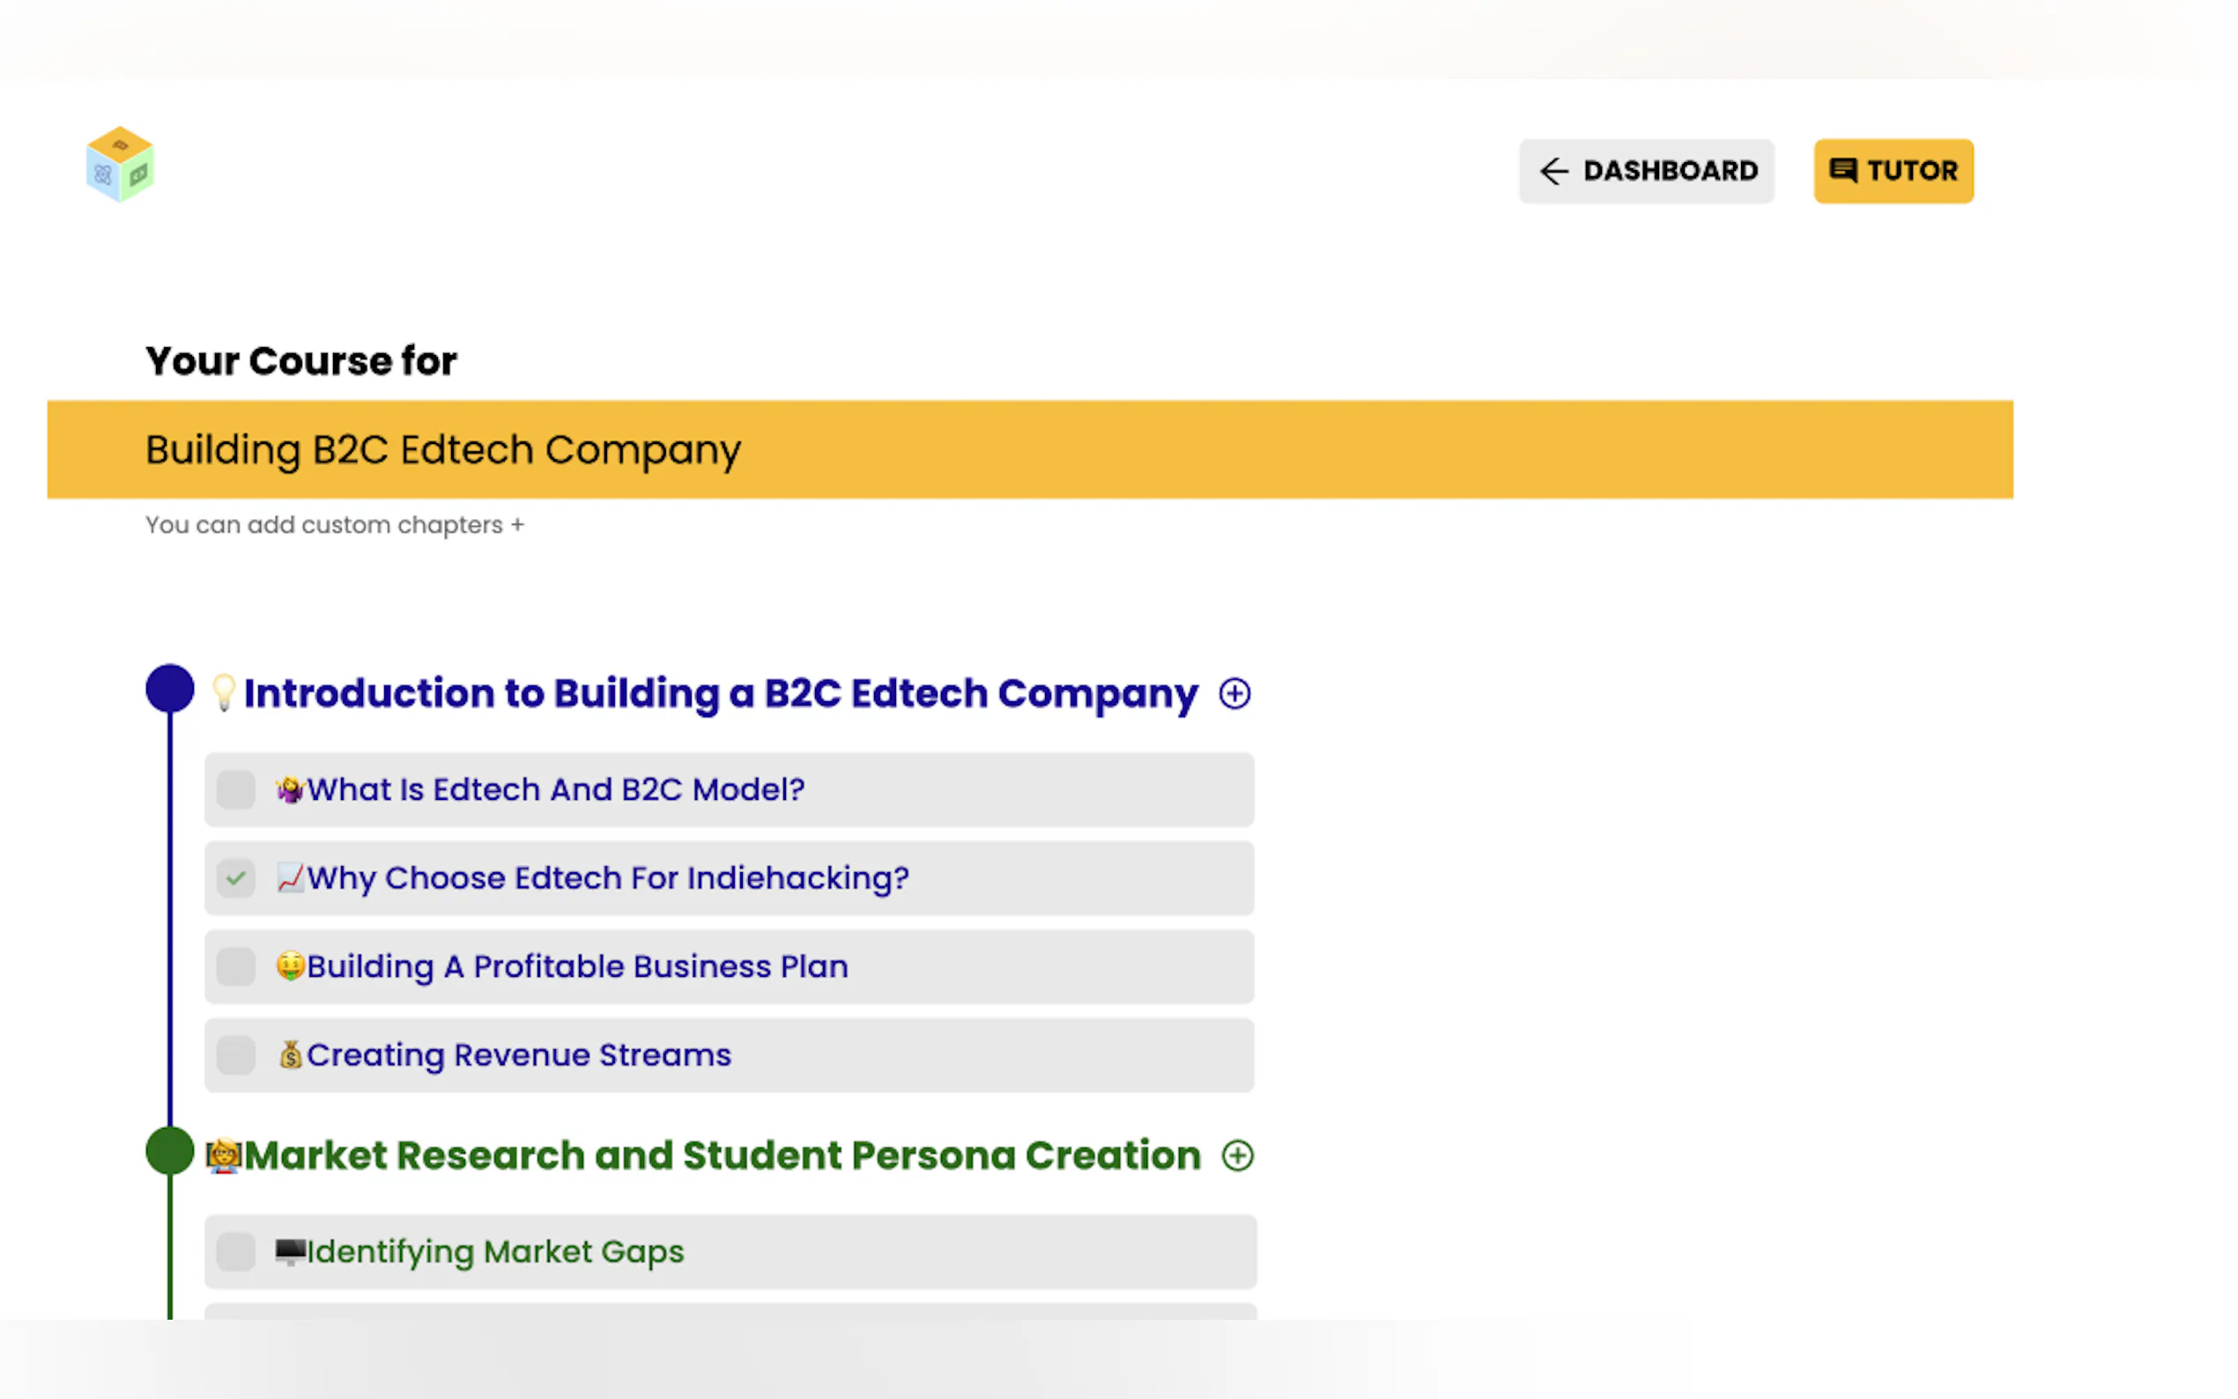Uncheck the Why Choose Edtech lesson checkbox
This screenshot has height=1399, width=2238.
pos(236,877)
